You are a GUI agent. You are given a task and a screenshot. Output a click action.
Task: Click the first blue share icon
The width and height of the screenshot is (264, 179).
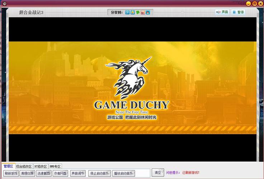click(x=127, y=12)
